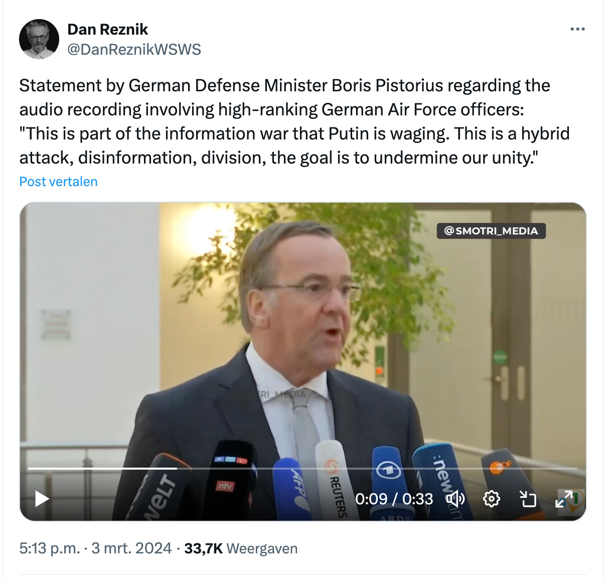Open video settings gear
Viewport: 610px width, 579px height.
[492, 499]
